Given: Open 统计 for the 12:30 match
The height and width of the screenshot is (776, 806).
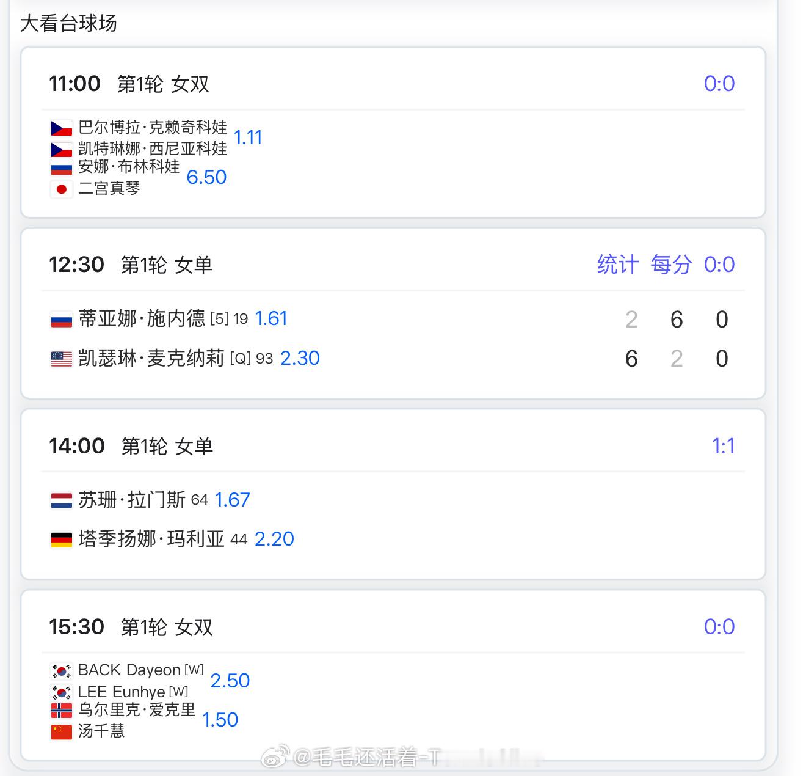Looking at the screenshot, I should click(617, 265).
